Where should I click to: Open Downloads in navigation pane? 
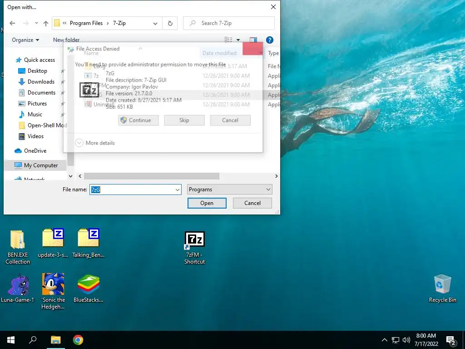click(x=41, y=82)
